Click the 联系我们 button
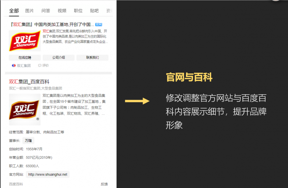The height and width of the screenshot is (188, 288). tap(92, 58)
